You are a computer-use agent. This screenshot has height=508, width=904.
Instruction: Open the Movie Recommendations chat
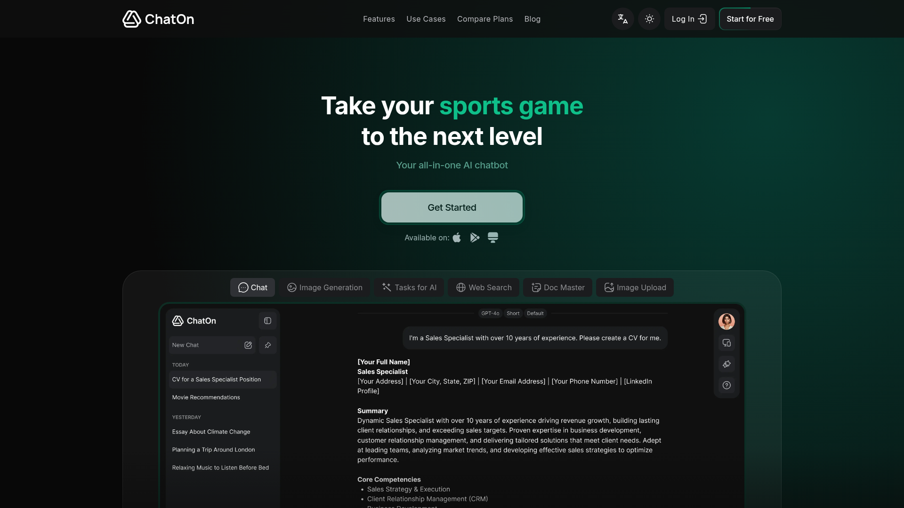[206, 397]
